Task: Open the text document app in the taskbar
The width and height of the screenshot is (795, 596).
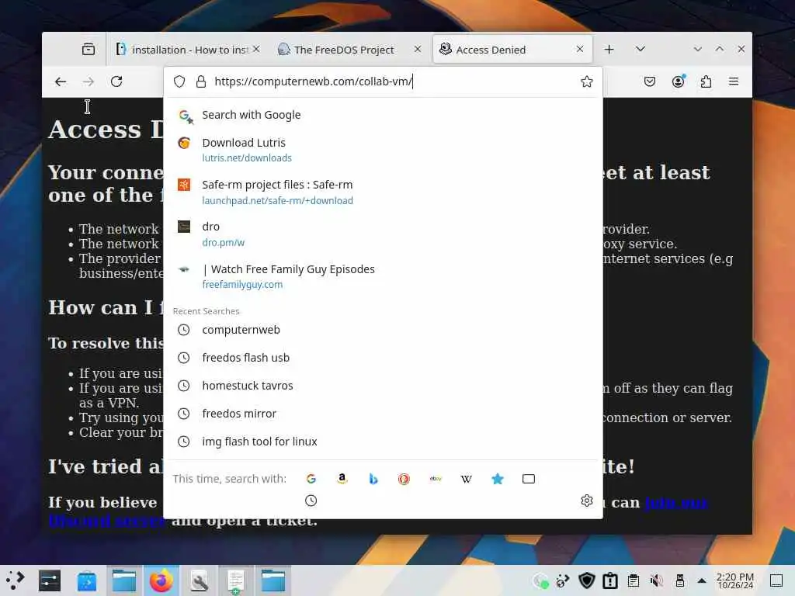Action: pyautogui.click(x=236, y=580)
